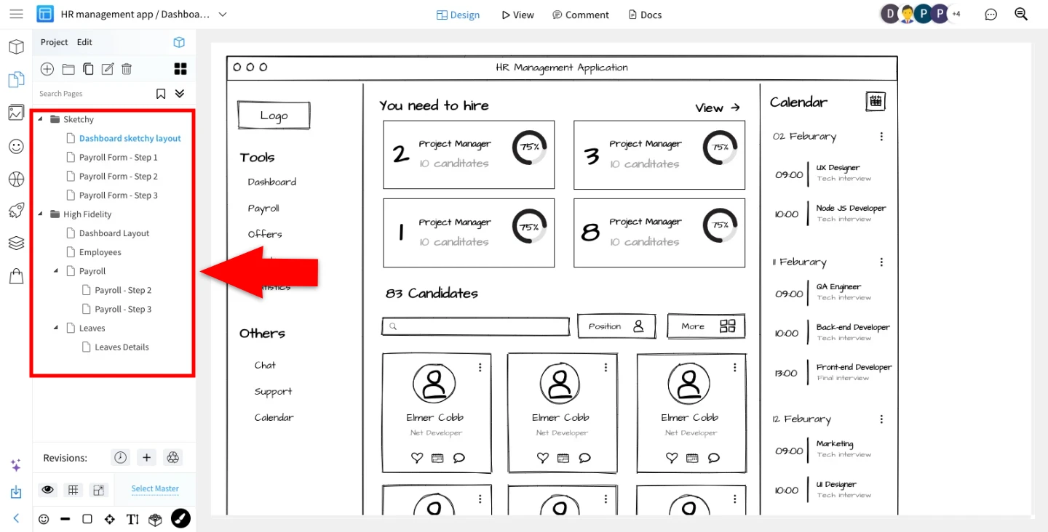The height and width of the screenshot is (532, 1048).
Task: Click the Position button in the mockup
Action: (x=616, y=326)
